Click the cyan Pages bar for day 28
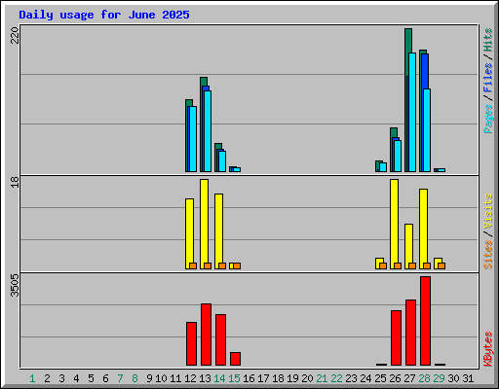This screenshot has height=389, width=499. coord(427,130)
